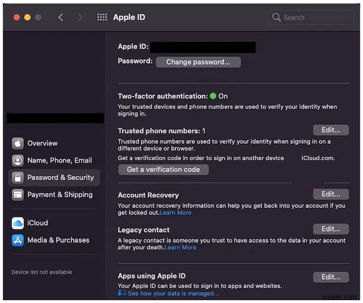Minimize the window with yellow button

tap(27, 17)
